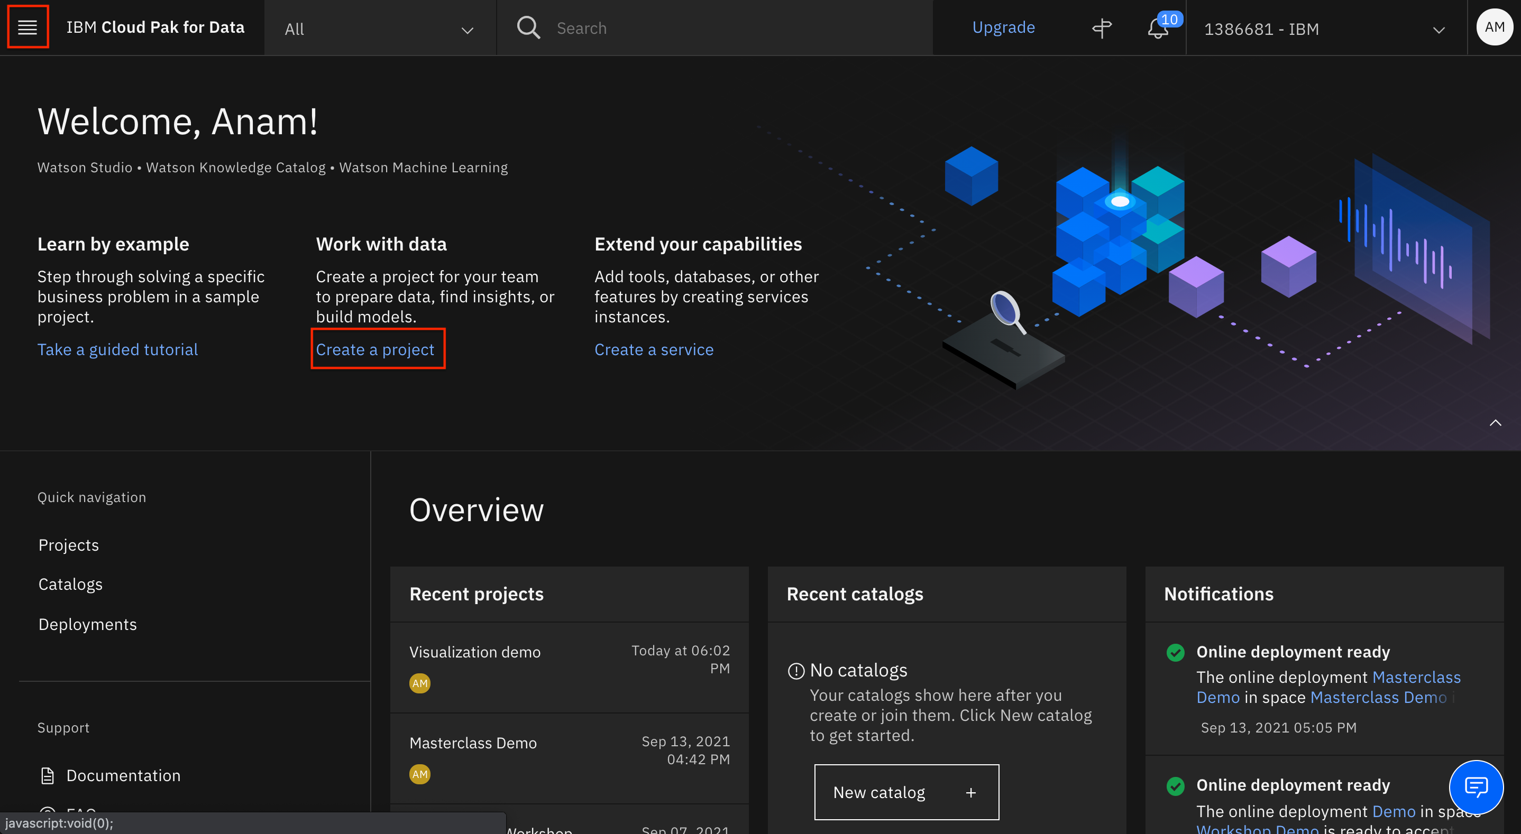Screen dimensions: 1521x834
Task: Go to Projects in Quick navigation
Action: tap(69, 545)
